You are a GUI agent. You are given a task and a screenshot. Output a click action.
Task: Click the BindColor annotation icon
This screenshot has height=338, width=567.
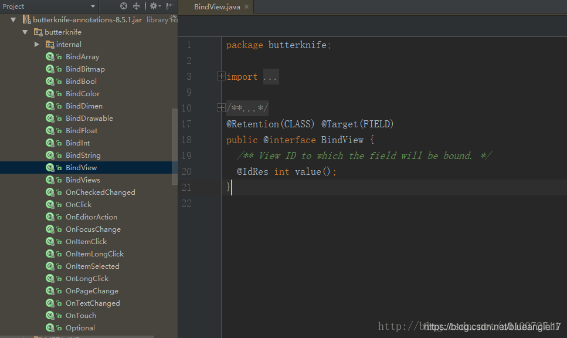click(x=50, y=94)
